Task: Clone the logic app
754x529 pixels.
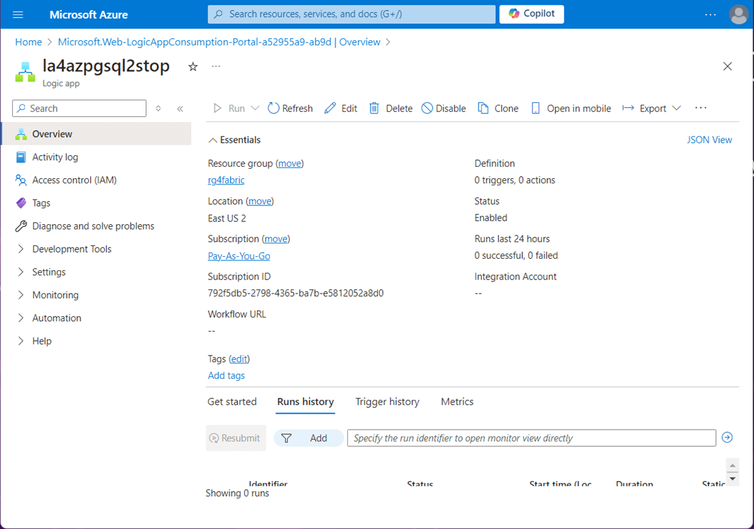Action: click(x=498, y=108)
